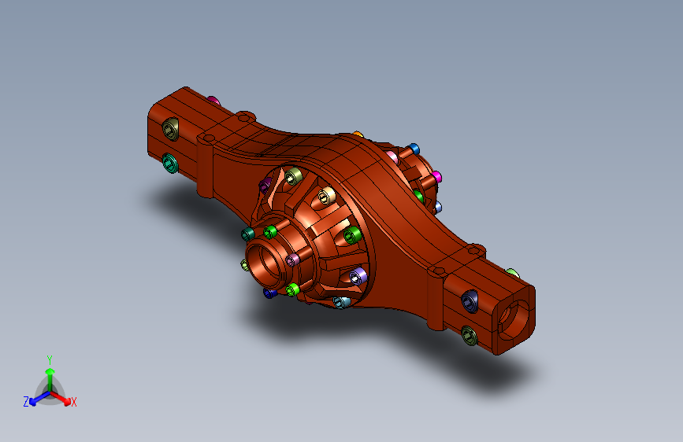The image size is (683, 442).
Task: Select the navy bolt on the right axle end
Action: point(470,300)
